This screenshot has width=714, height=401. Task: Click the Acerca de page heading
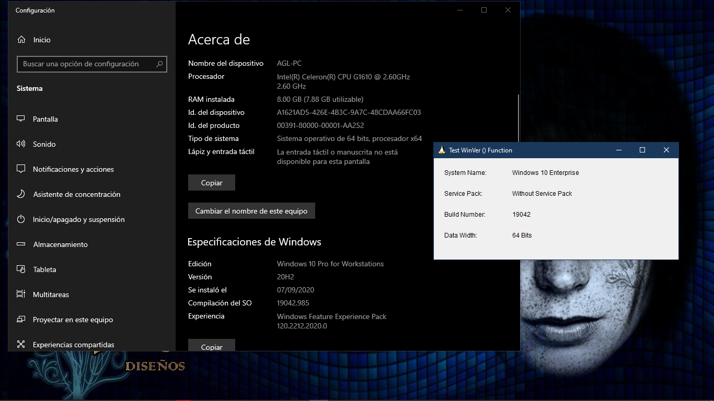[219, 40]
